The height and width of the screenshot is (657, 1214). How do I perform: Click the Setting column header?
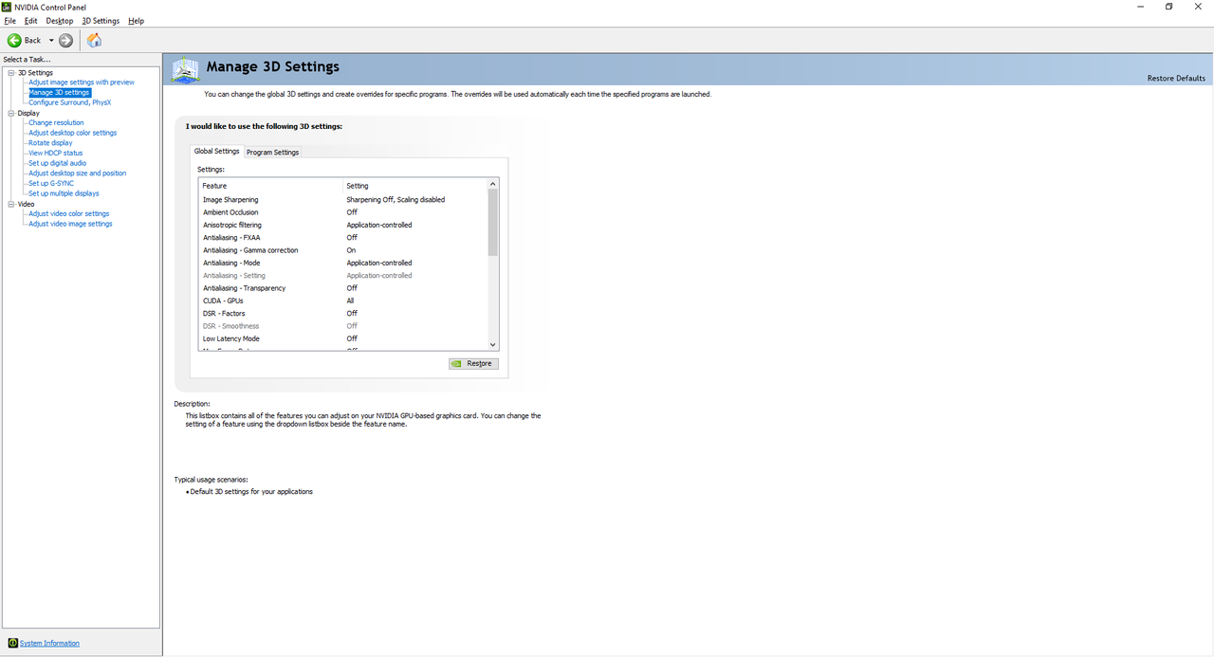pyautogui.click(x=414, y=186)
